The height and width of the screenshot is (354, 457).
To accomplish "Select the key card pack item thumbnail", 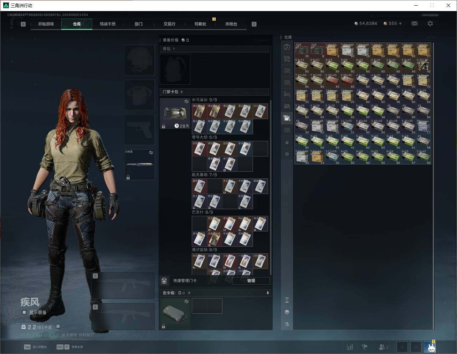I will 175,113.
